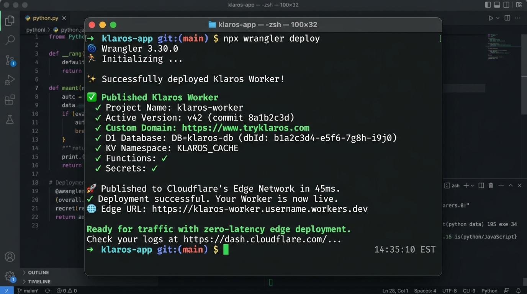This screenshot has width=527, height=294.
Task: Open the Search view in activity bar
Action: [x=10, y=40]
